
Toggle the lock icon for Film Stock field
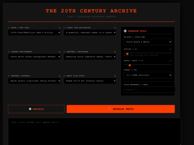click(x=115, y=76)
